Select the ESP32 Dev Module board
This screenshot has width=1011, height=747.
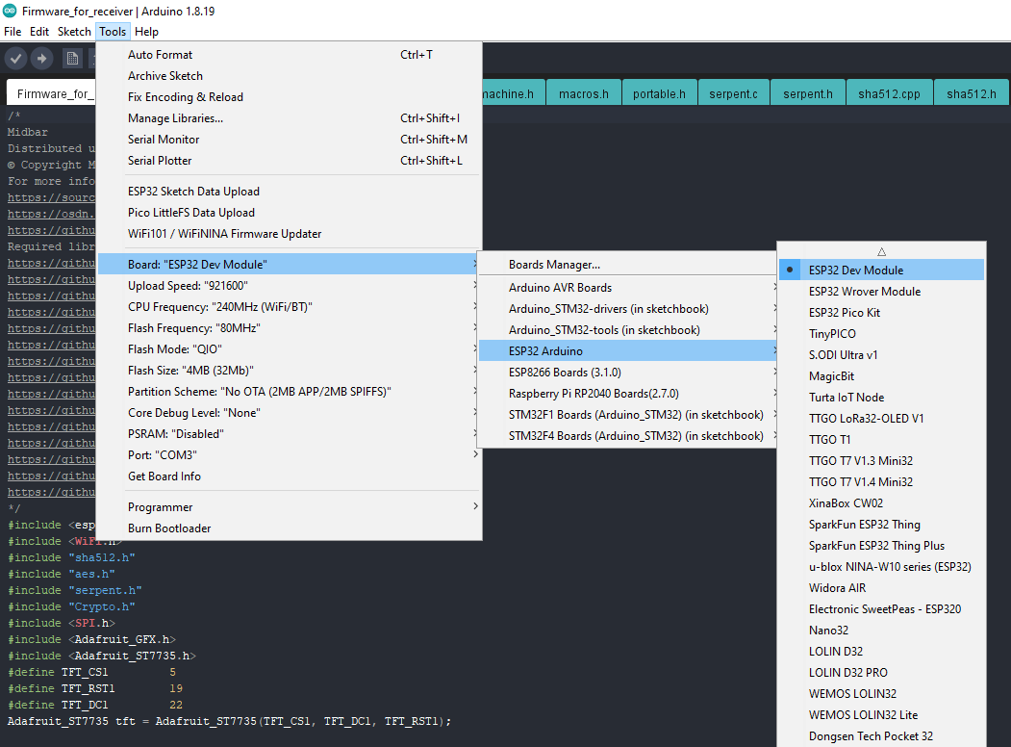coord(881,270)
